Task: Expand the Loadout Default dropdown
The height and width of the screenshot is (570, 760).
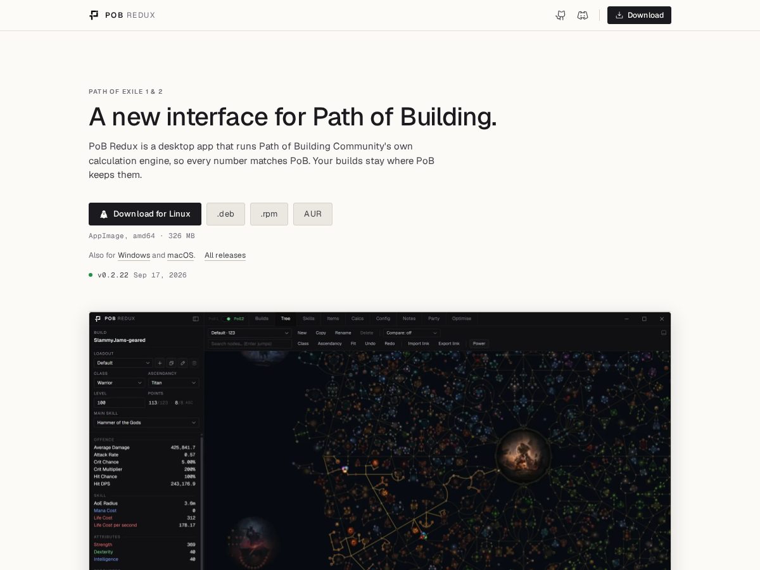Action: pos(123,363)
